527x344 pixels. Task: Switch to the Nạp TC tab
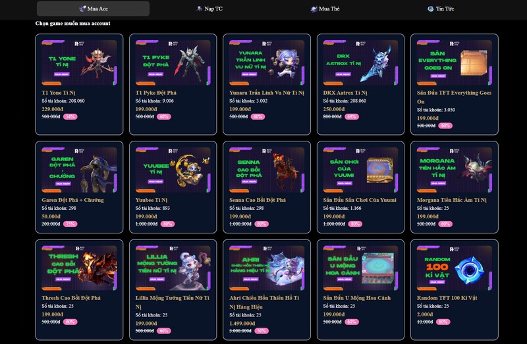click(209, 9)
